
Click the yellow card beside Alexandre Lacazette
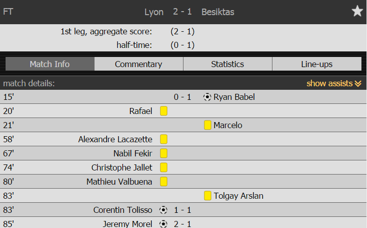[164, 139]
